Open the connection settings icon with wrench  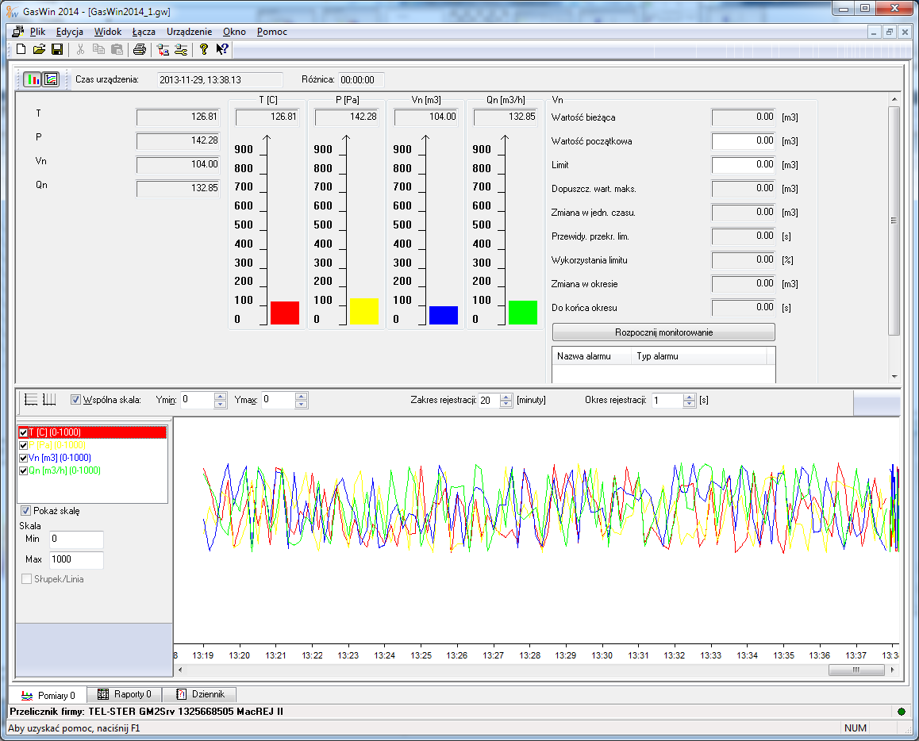click(x=181, y=49)
